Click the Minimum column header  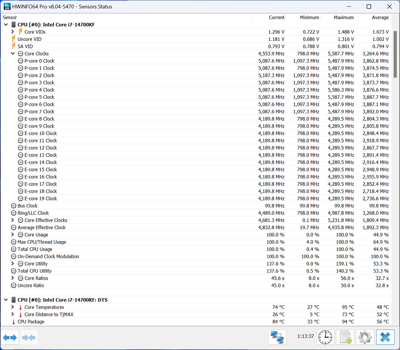303,17
